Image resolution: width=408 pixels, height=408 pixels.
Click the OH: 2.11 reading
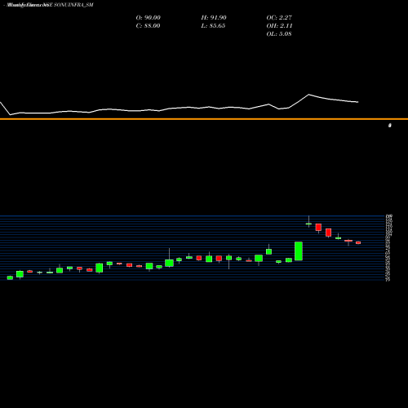pos(279,26)
